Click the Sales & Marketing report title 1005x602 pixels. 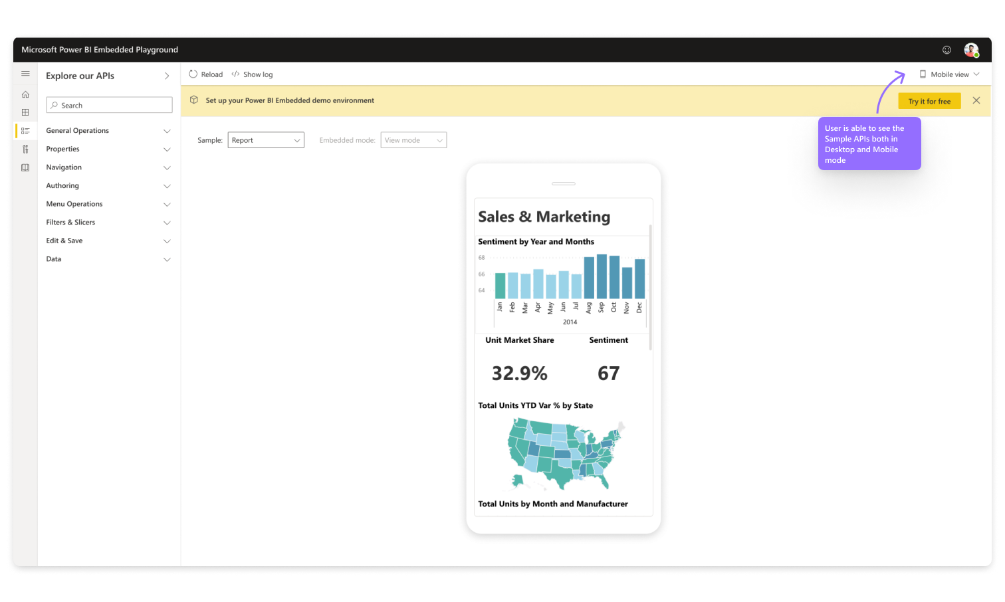pyautogui.click(x=544, y=217)
